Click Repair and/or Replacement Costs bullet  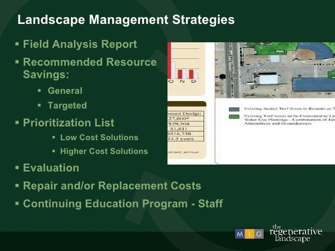[112, 186]
